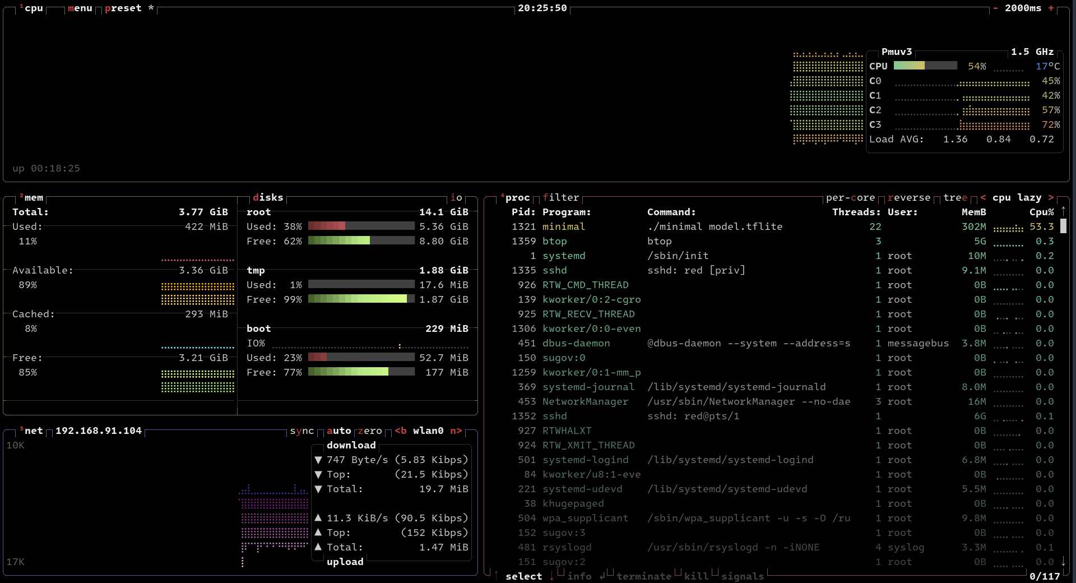The height and width of the screenshot is (583, 1076).
Task: Select next sort column arrow
Action: (x=1051, y=198)
